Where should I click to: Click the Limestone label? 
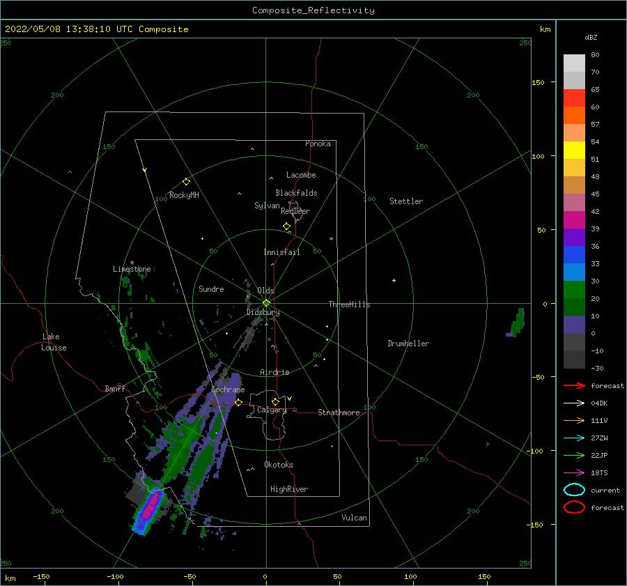(132, 269)
